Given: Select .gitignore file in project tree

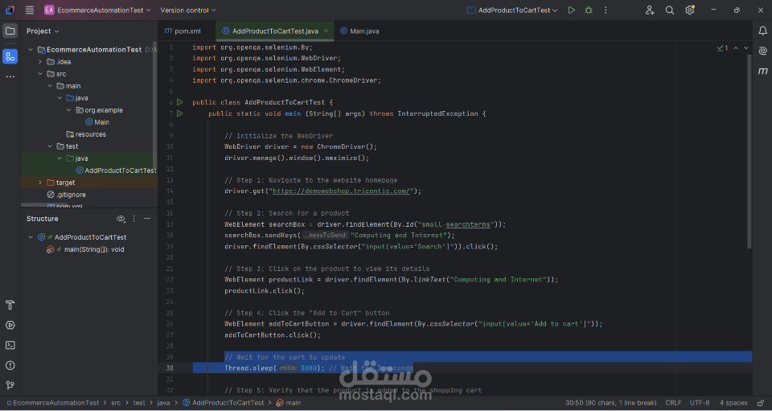Looking at the screenshot, I should click(66, 195).
